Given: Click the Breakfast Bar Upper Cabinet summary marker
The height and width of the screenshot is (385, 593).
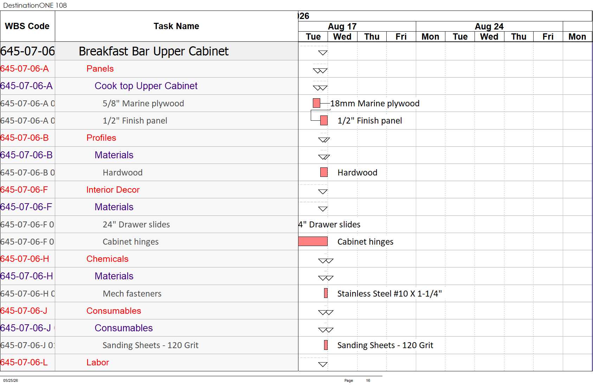Looking at the screenshot, I should [323, 53].
